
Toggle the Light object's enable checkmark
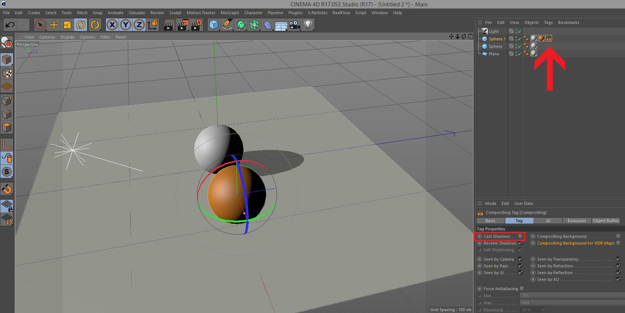point(520,31)
